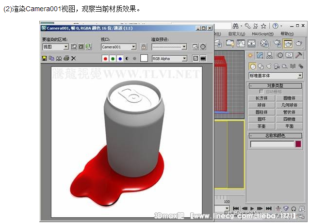Toggle the UI overlay frame button

coord(196,58)
